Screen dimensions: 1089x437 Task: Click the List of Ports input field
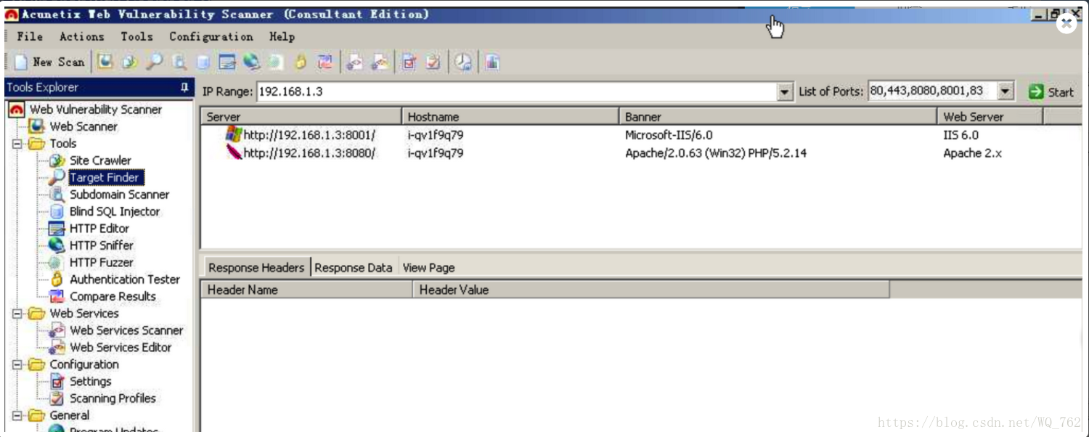pos(932,91)
